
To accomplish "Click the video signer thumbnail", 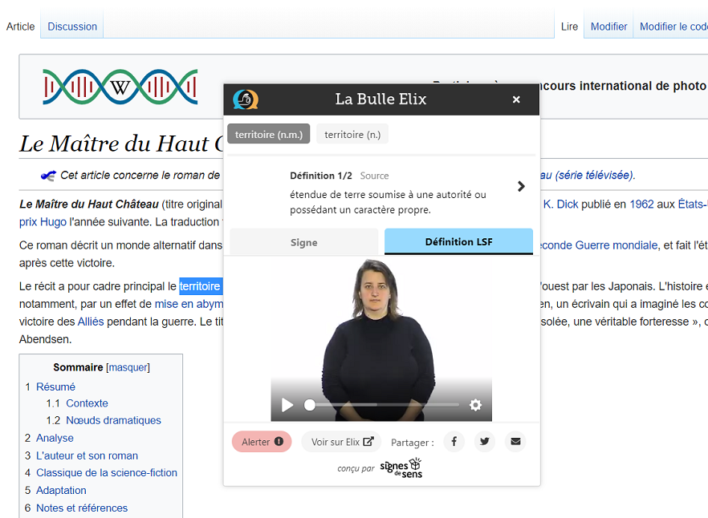I will [381, 339].
